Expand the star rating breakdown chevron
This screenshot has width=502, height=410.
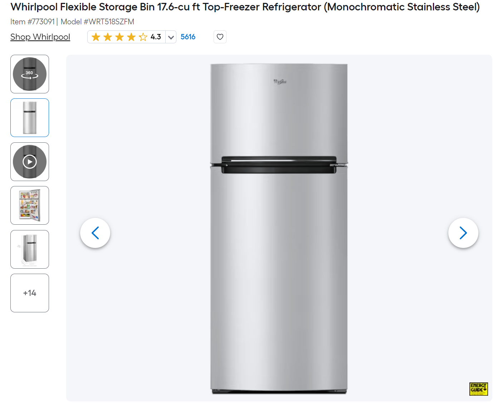(171, 37)
